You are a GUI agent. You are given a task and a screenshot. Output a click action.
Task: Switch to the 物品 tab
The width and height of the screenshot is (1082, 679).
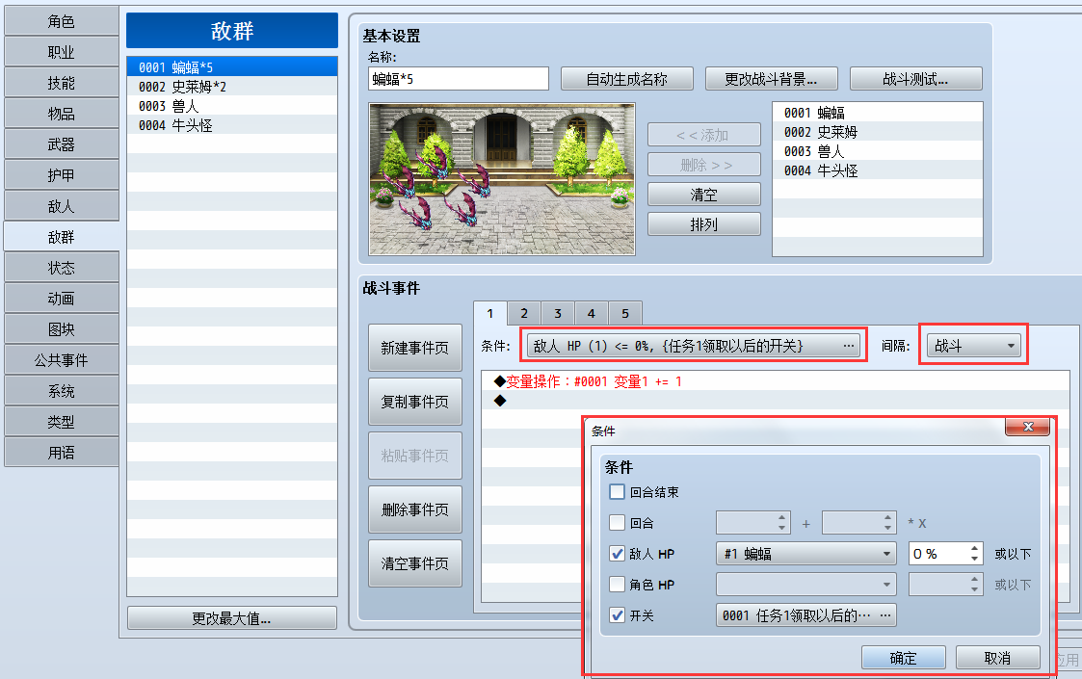(62, 114)
